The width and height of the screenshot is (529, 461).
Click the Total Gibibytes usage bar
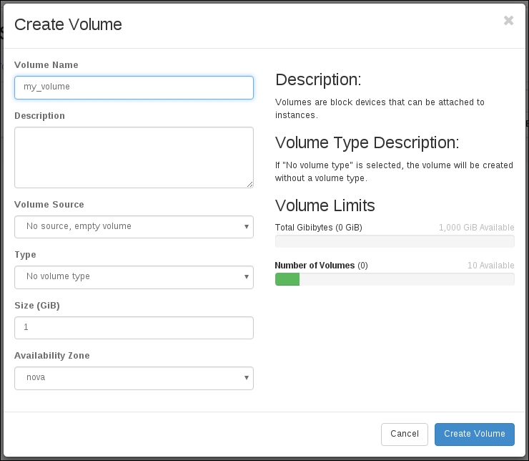(x=394, y=241)
